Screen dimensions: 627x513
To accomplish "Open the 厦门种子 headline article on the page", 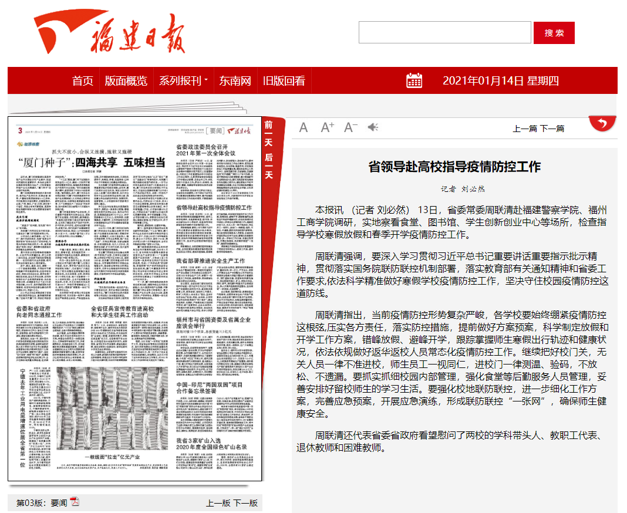I will [92, 163].
